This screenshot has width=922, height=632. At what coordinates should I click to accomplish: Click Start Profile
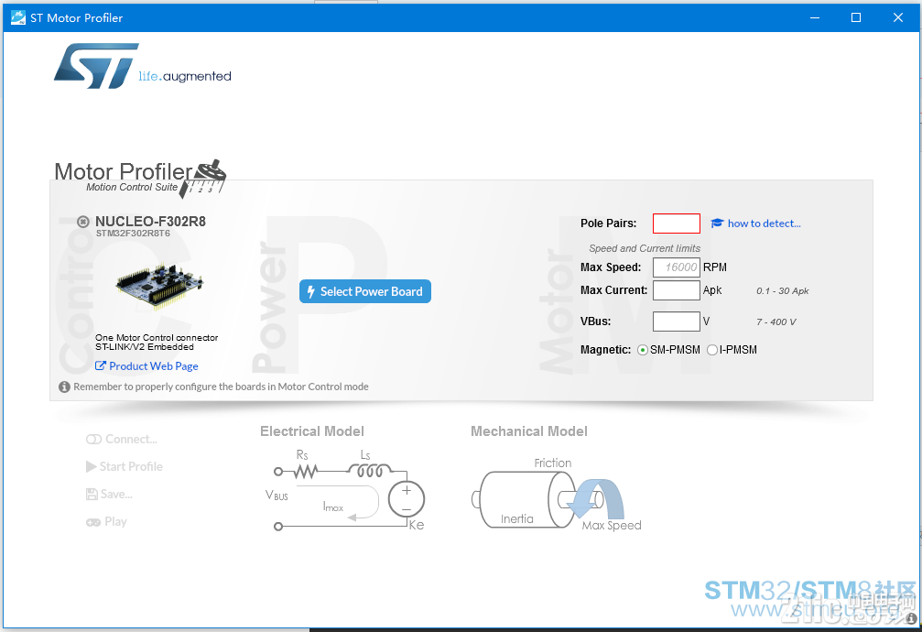pos(125,466)
